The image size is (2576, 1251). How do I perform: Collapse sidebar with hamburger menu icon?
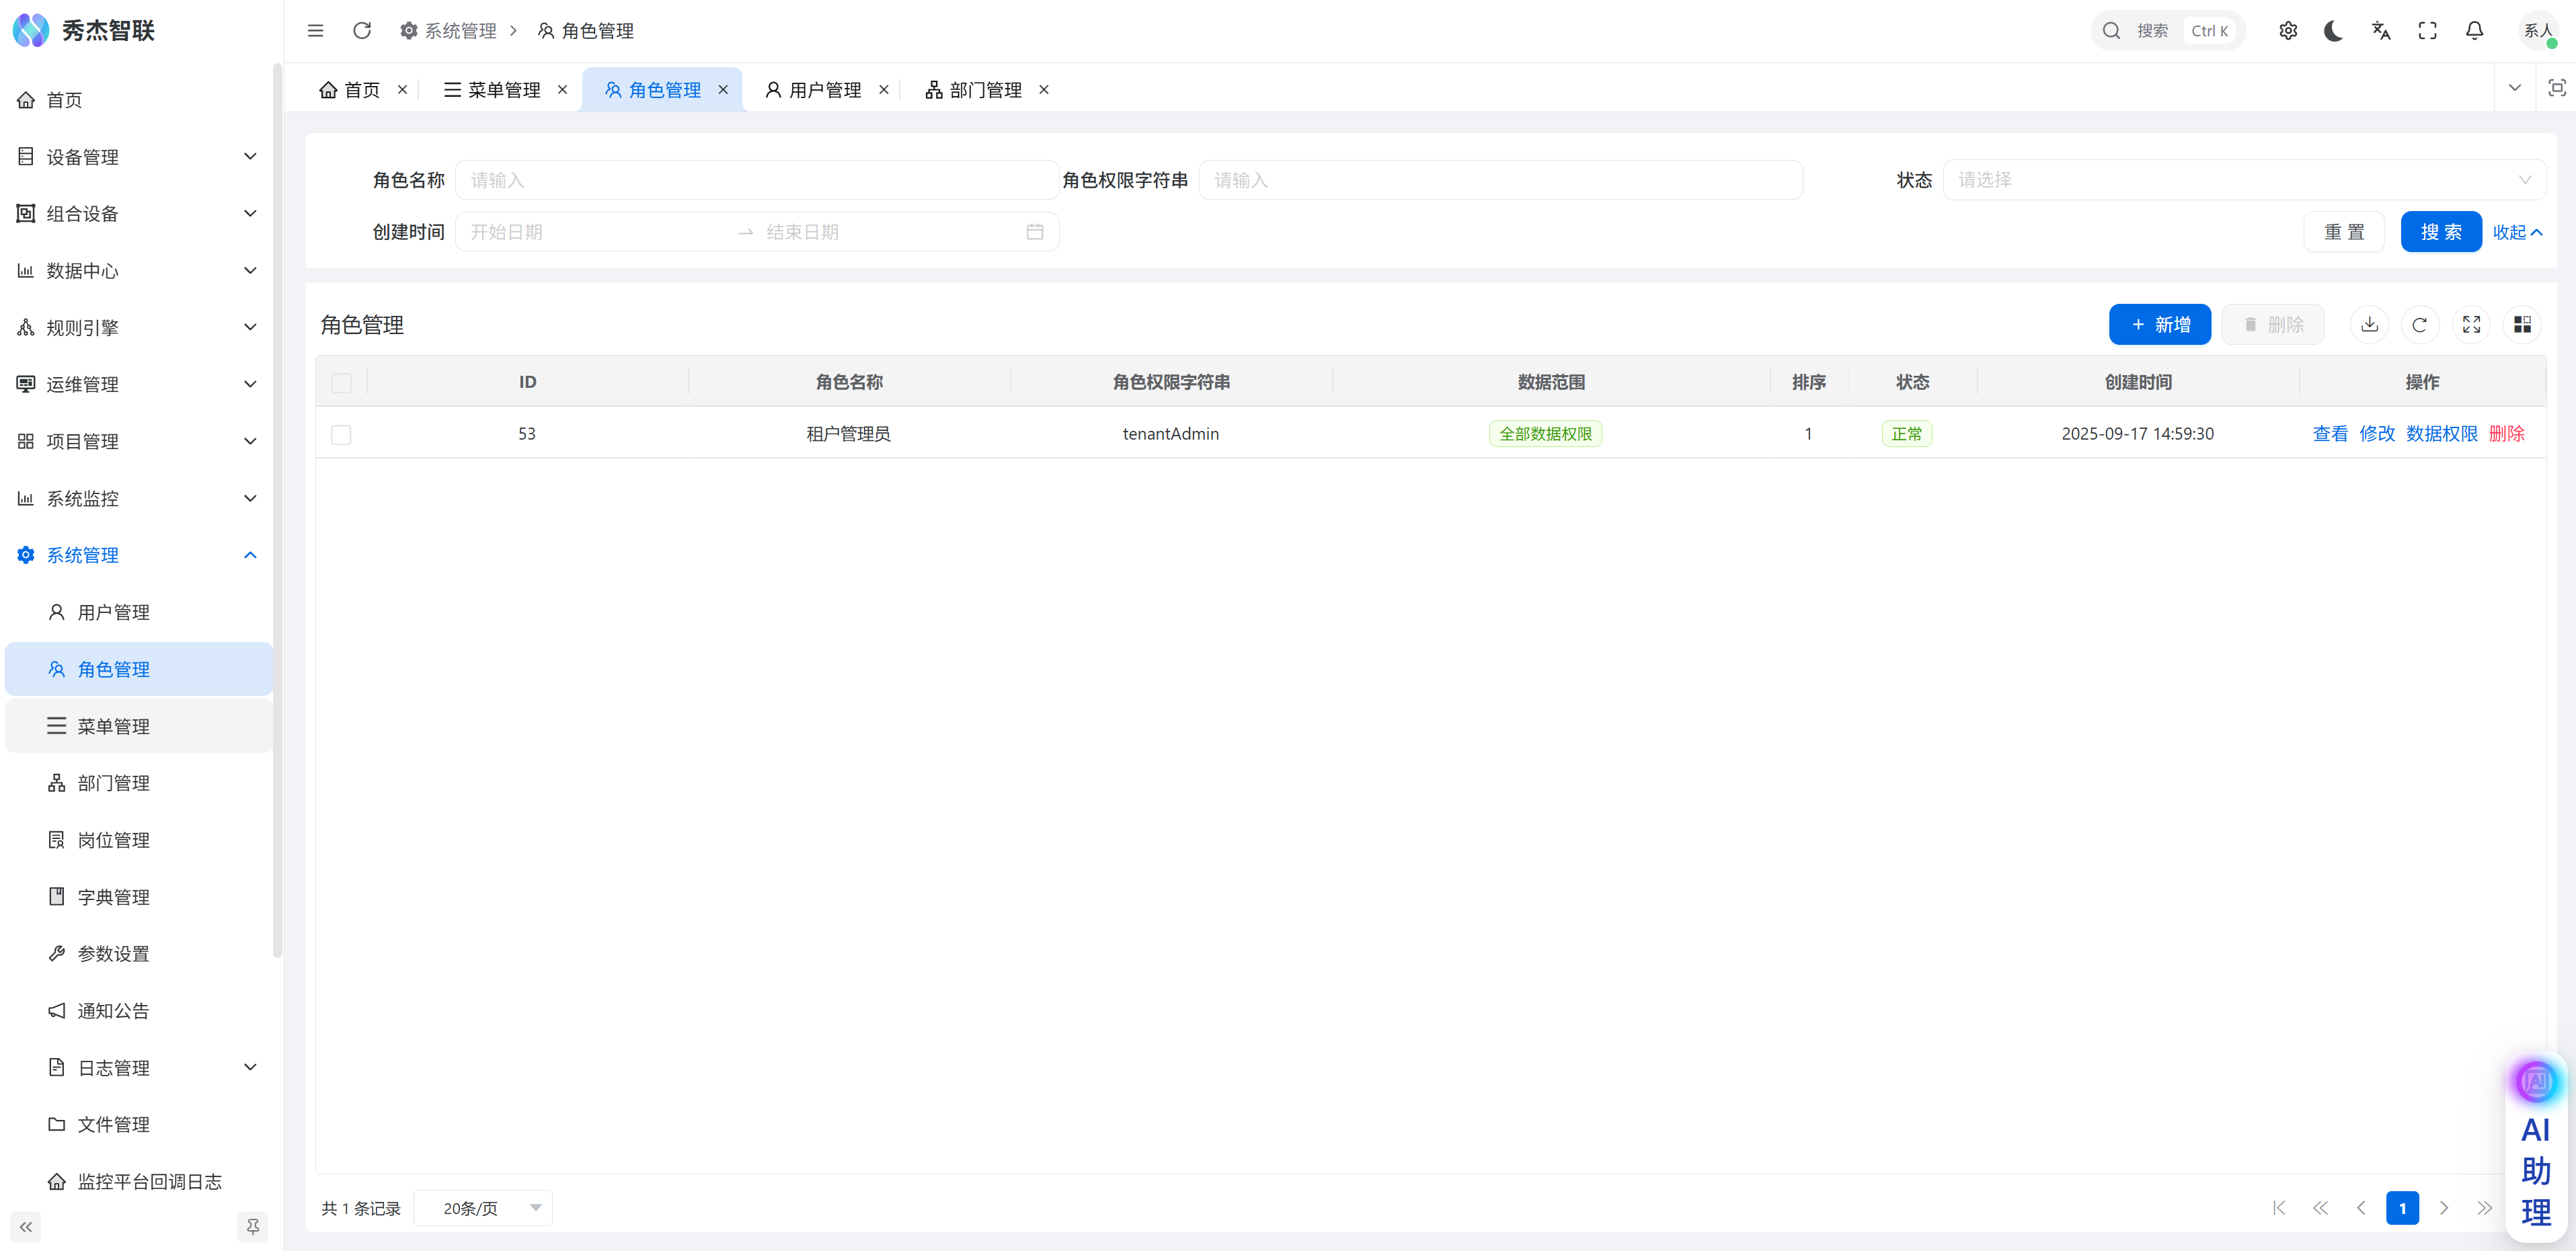pos(315,31)
